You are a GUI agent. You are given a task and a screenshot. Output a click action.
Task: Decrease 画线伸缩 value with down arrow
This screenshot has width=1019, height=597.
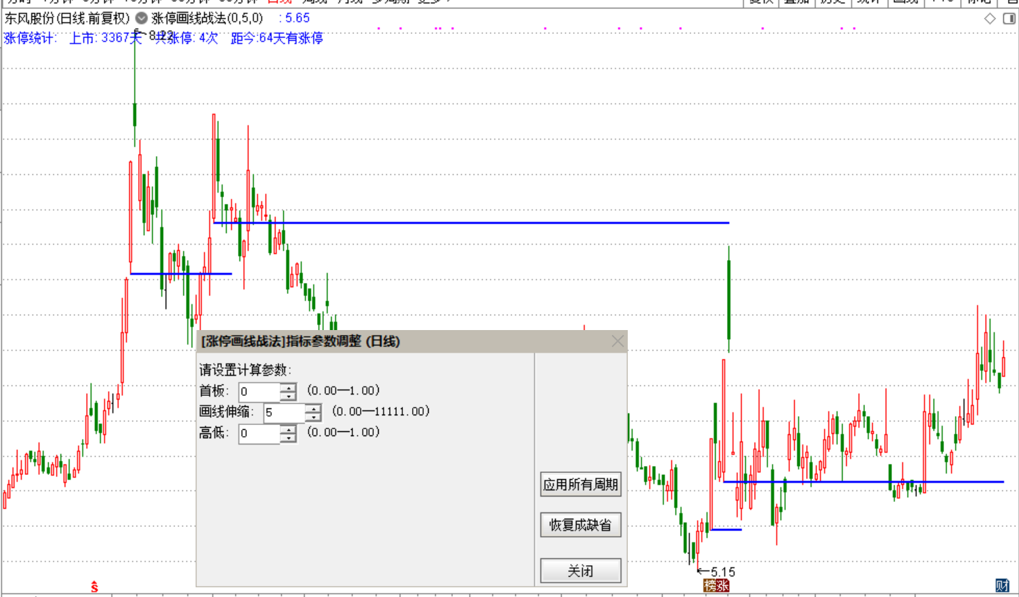[314, 417]
